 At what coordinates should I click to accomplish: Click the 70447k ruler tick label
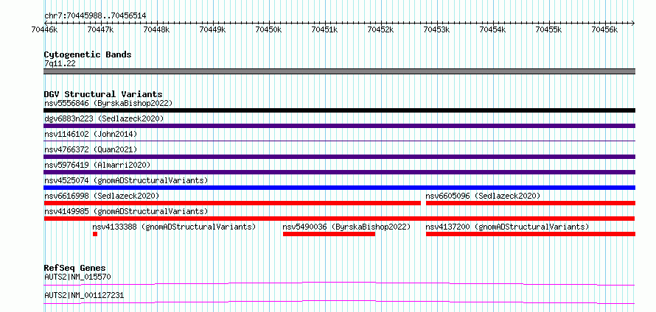point(101,29)
